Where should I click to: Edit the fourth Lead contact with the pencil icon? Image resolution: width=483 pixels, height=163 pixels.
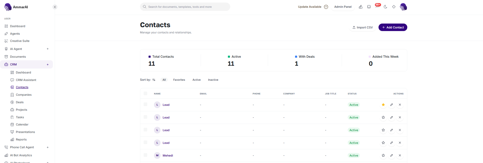(x=391, y=143)
